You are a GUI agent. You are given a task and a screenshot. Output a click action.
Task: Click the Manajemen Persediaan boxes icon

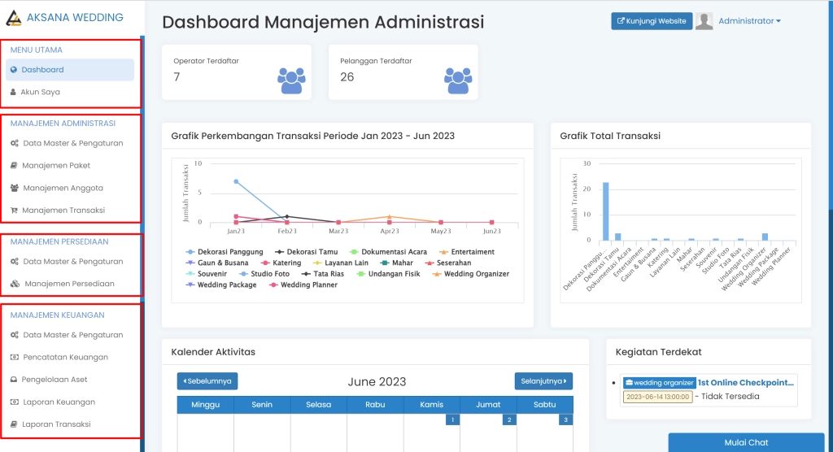point(15,284)
